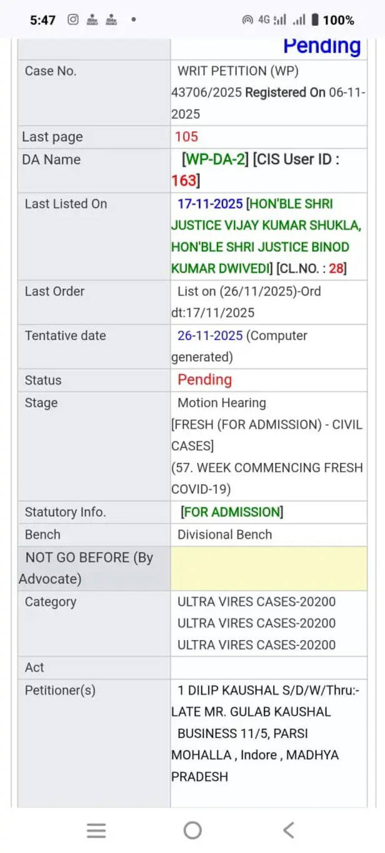Click the tentative date 26-11-2025
385x853 pixels.
point(210,335)
